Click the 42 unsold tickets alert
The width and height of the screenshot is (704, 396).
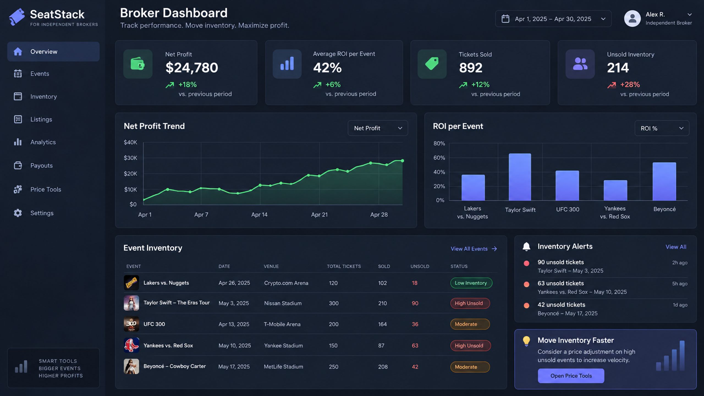pyautogui.click(x=605, y=309)
